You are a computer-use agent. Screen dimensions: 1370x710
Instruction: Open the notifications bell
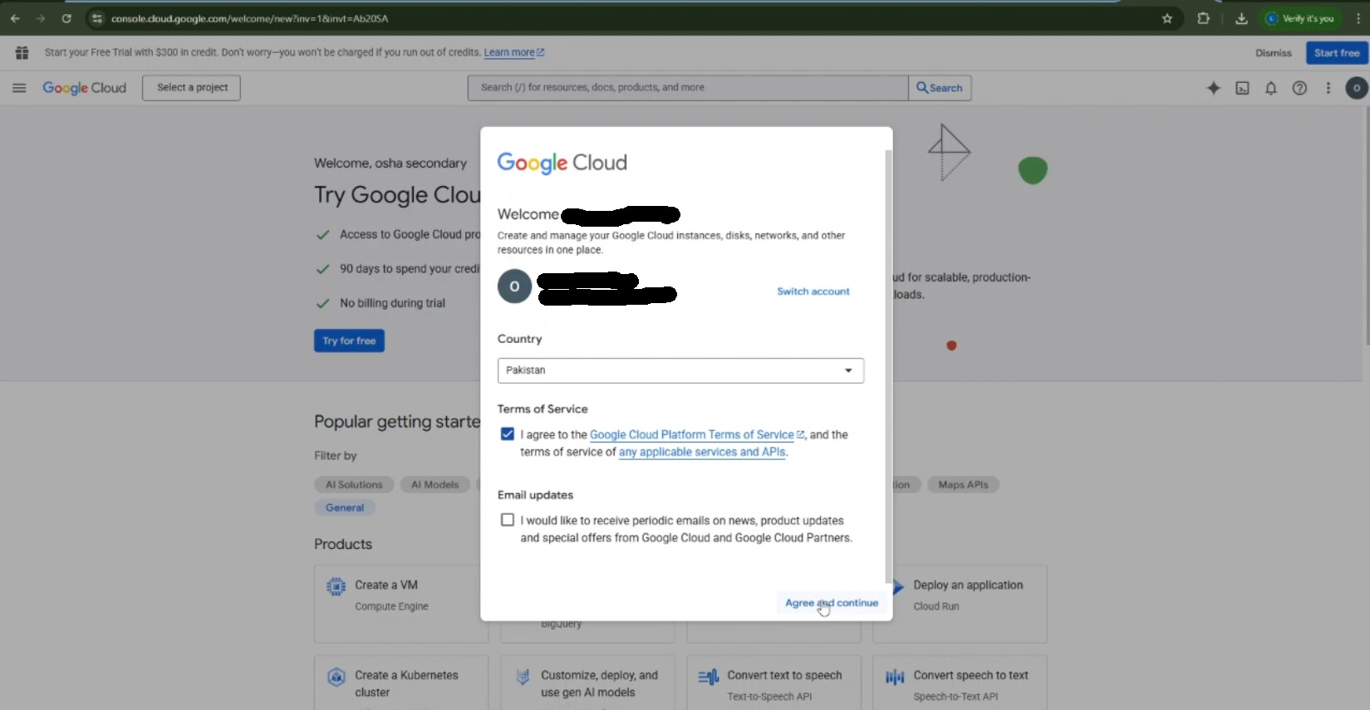click(1270, 88)
